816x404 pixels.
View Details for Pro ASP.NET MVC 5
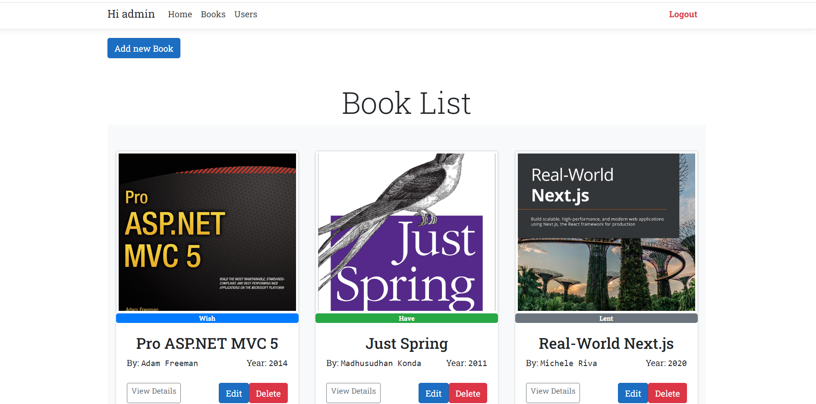tap(154, 392)
